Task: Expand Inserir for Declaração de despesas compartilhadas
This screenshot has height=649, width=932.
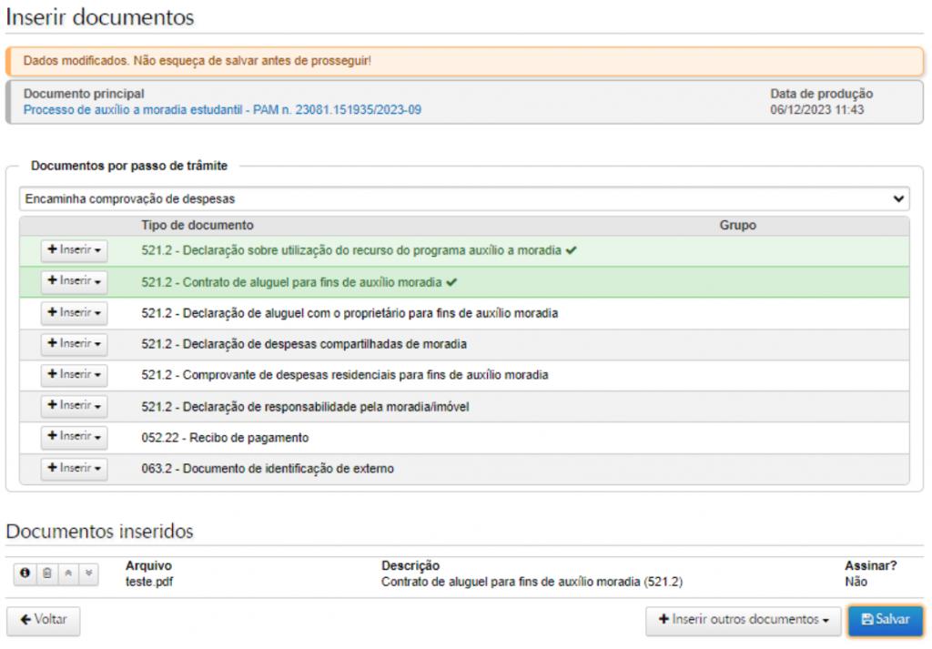Action: tap(74, 344)
